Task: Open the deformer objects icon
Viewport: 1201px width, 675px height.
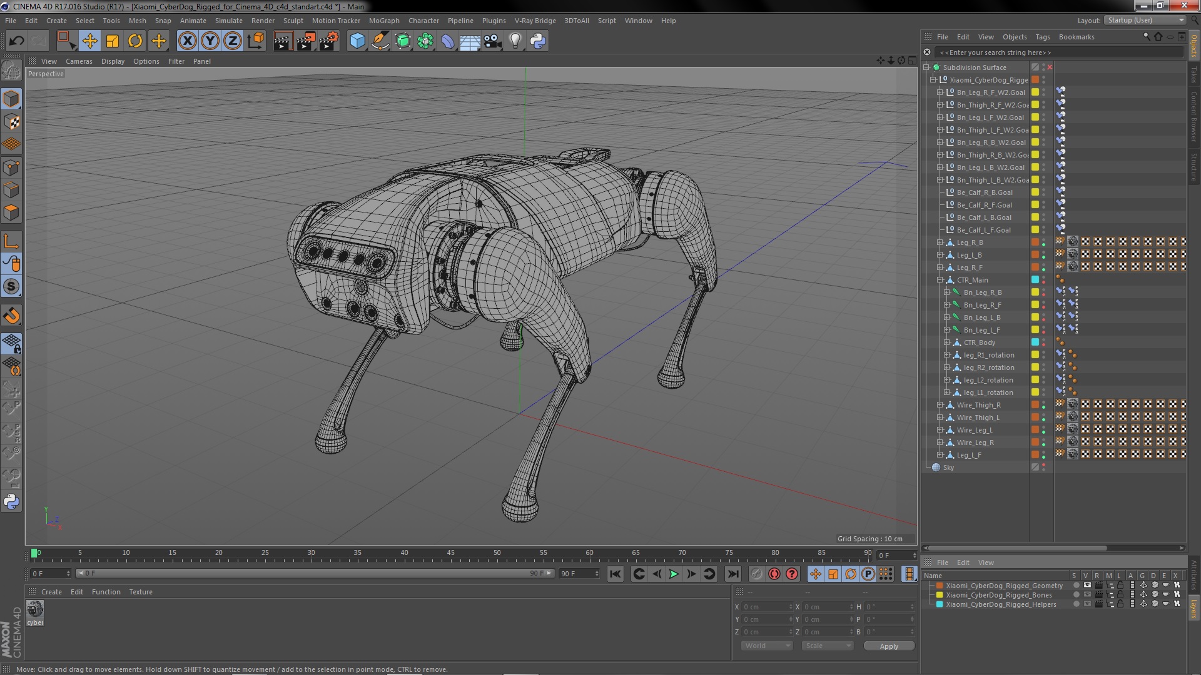Action: coord(448,41)
